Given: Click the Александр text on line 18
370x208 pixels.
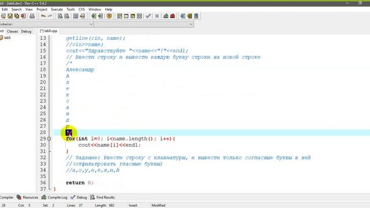Looking at the screenshot, I should pyautogui.click(x=80, y=69).
